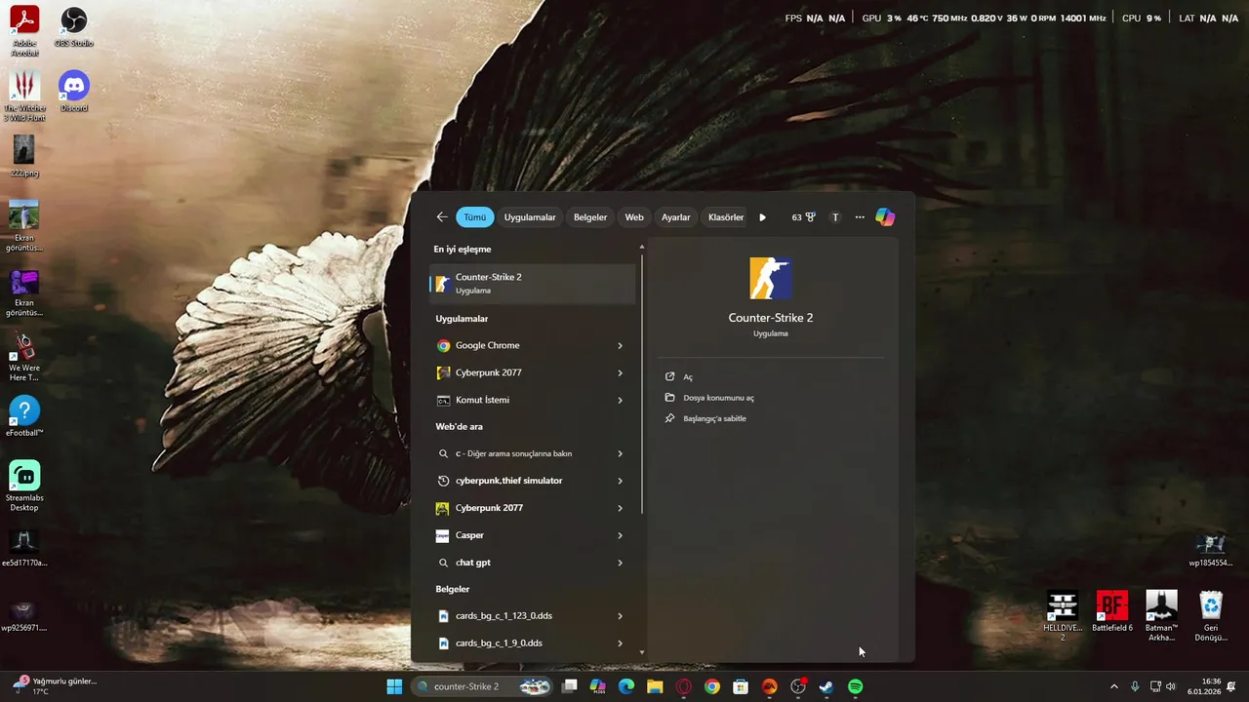The height and width of the screenshot is (702, 1249).
Task: Show hidden system tray icons
Action: click(x=1114, y=686)
